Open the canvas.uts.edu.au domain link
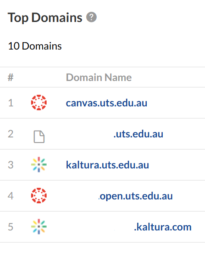 [107, 103]
